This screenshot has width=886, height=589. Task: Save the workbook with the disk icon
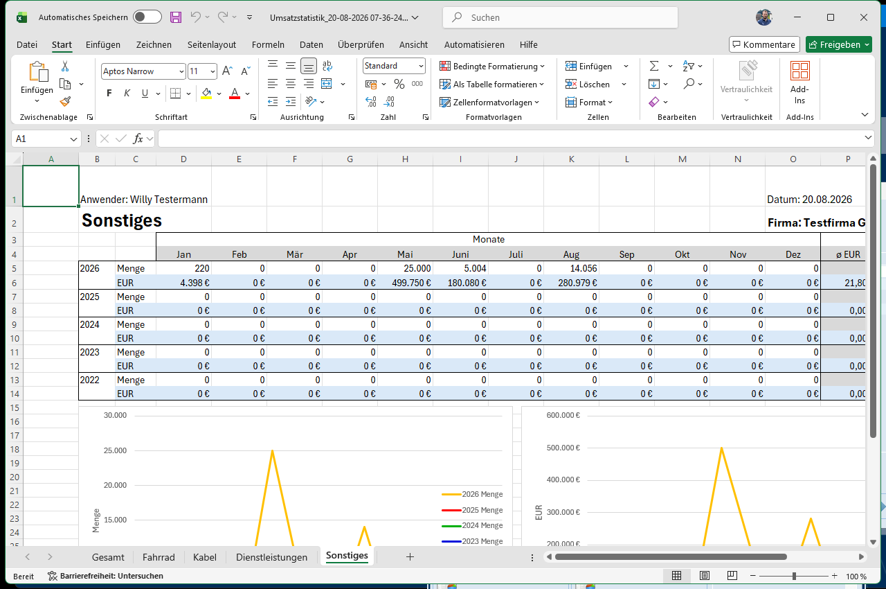pos(176,17)
